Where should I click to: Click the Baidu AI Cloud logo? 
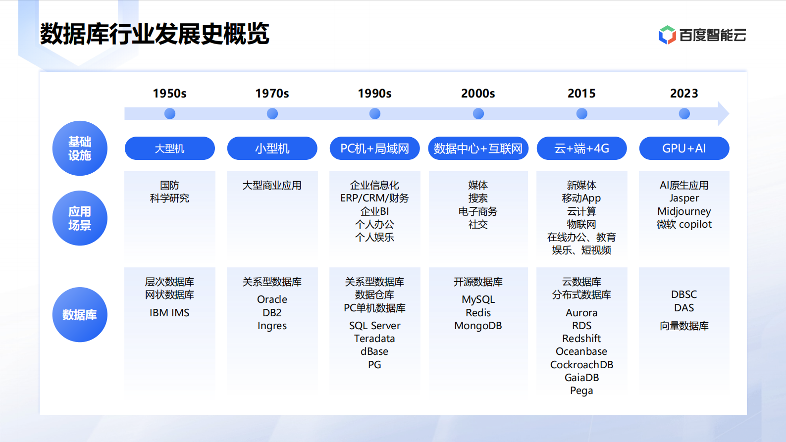click(702, 35)
